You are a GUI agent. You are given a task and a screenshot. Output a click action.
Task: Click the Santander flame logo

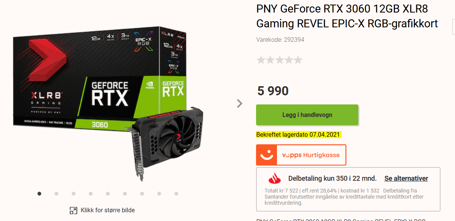pos(275,179)
